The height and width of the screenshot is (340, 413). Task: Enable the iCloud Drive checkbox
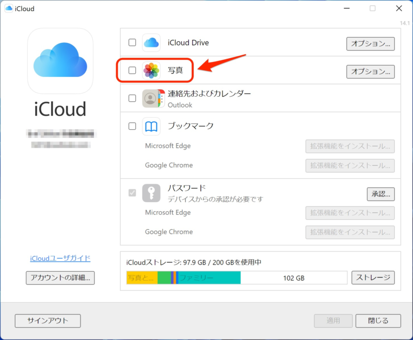coord(132,42)
